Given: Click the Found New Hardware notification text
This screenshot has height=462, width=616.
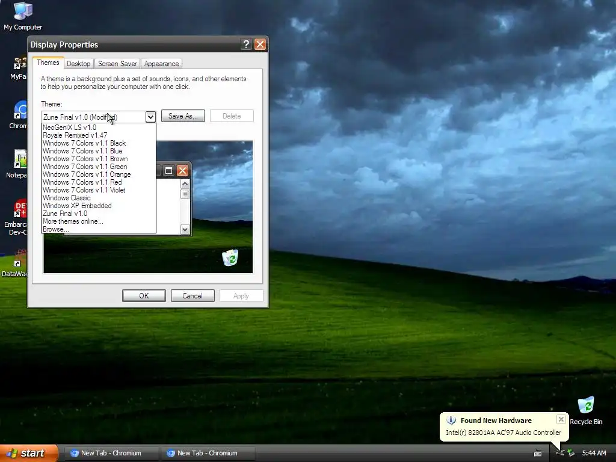Looking at the screenshot, I should [x=504, y=433].
